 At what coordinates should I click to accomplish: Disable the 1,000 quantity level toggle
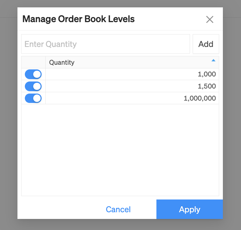coord(33,74)
